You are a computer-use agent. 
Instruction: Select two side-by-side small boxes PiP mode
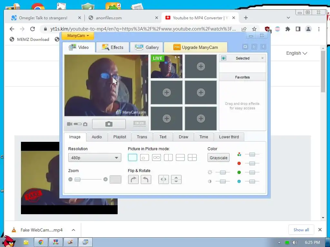156,157
